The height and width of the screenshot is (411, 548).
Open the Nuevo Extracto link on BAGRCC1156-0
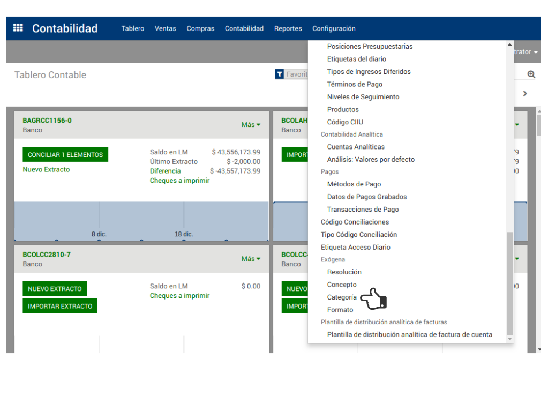(46, 169)
